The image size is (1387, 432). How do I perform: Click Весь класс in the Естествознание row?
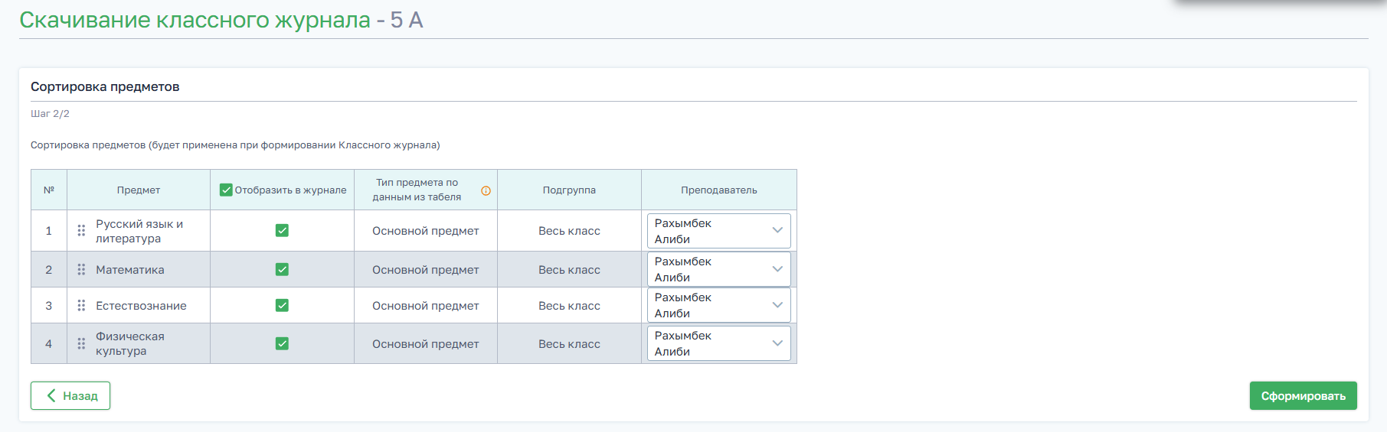click(x=569, y=306)
